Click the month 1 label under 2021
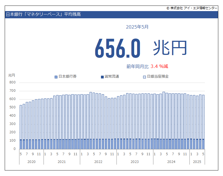Screen dimensions: 223x176 (x=45, y=154)
